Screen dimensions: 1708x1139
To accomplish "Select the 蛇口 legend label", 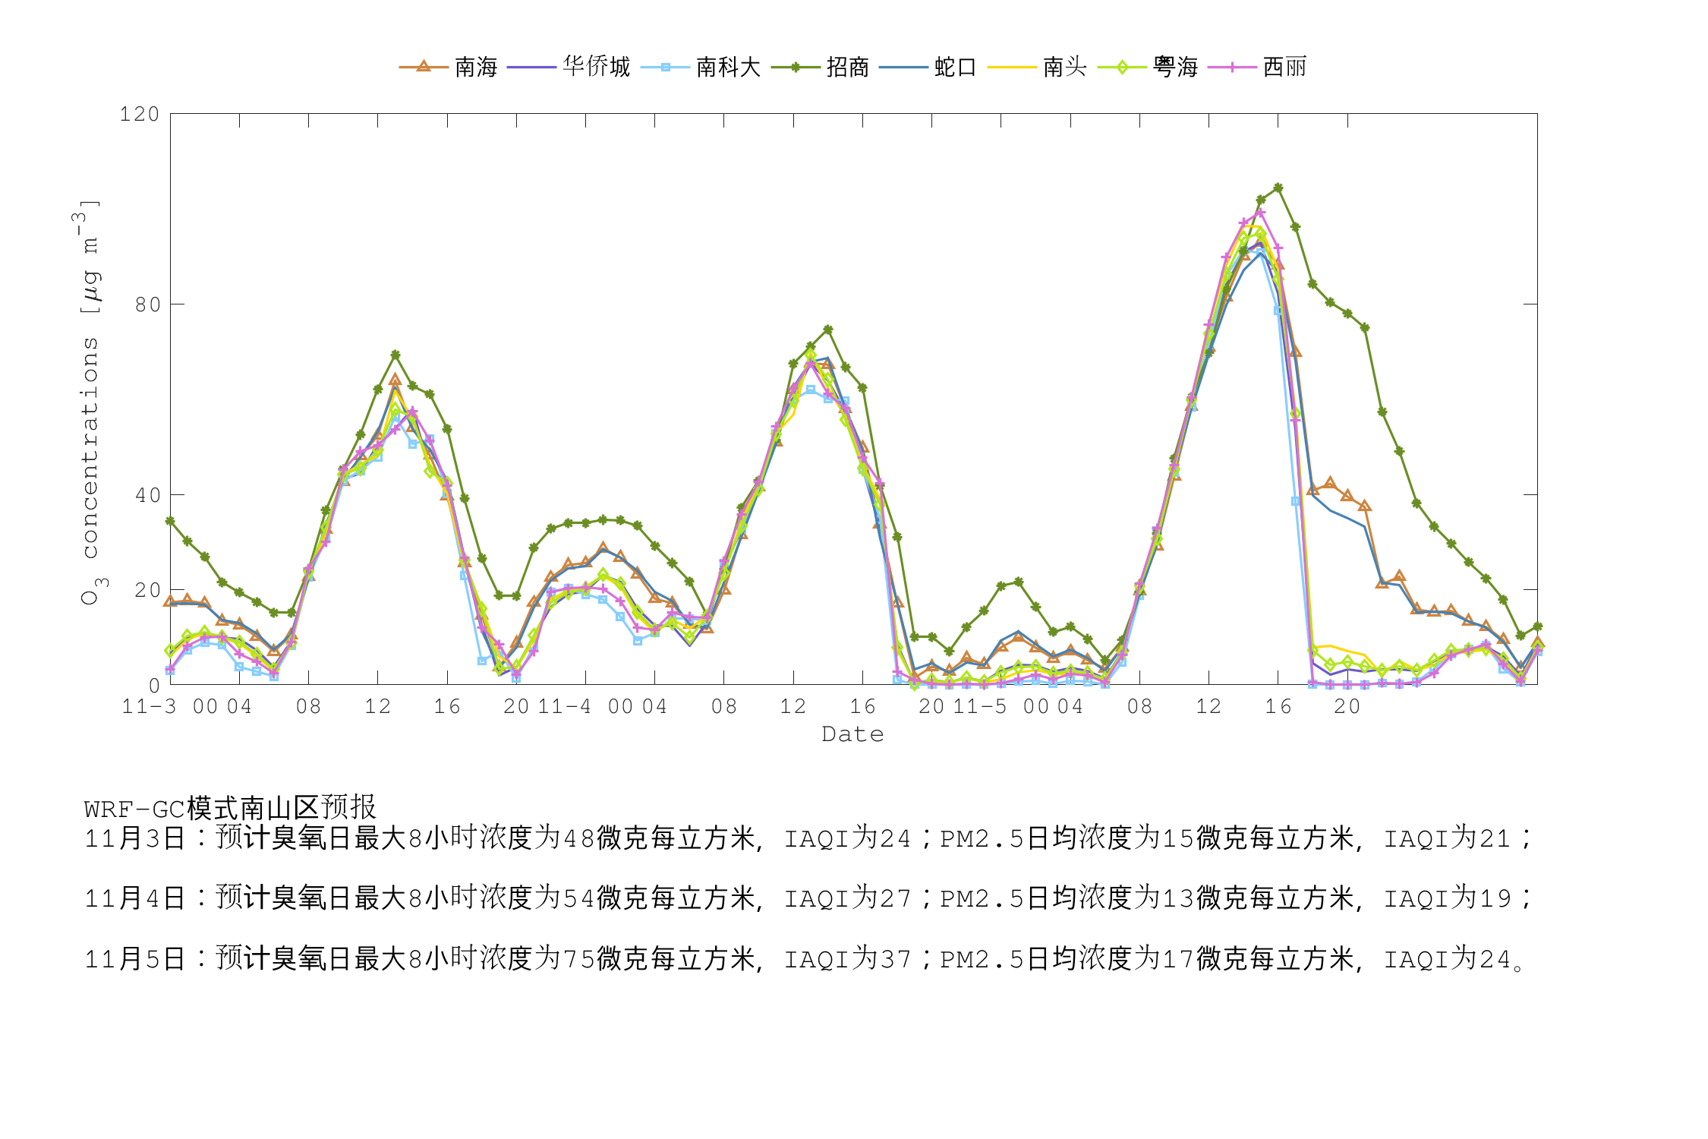I will (x=955, y=67).
